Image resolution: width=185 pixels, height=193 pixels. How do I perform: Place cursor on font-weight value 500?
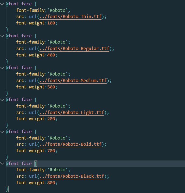tap(51, 87)
